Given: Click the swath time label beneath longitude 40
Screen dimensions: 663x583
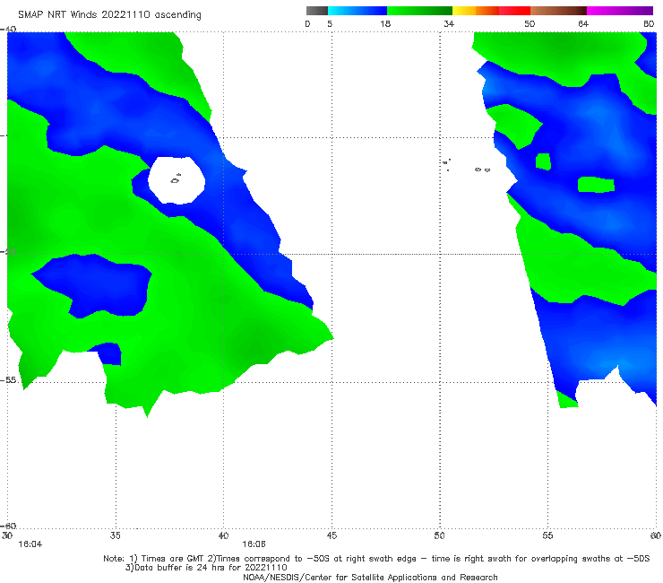Looking at the screenshot, I should pyautogui.click(x=254, y=544).
